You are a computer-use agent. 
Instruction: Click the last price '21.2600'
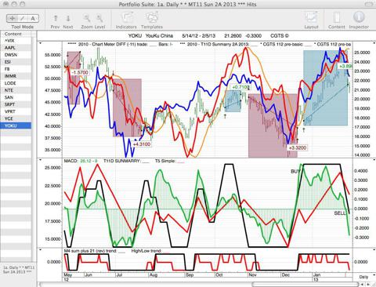tap(233, 36)
